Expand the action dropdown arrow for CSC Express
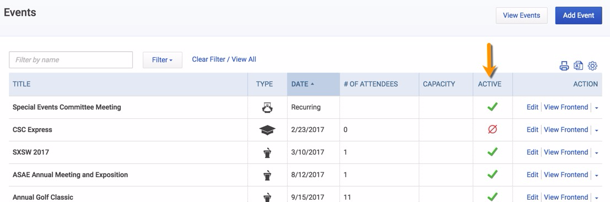This screenshot has width=610, height=202. [x=596, y=130]
